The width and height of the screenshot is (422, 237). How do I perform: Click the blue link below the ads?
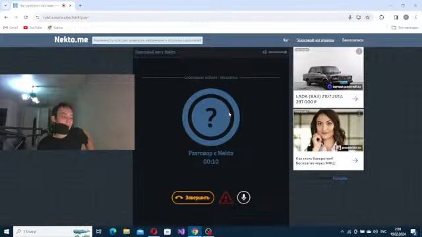tap(340, 178)
